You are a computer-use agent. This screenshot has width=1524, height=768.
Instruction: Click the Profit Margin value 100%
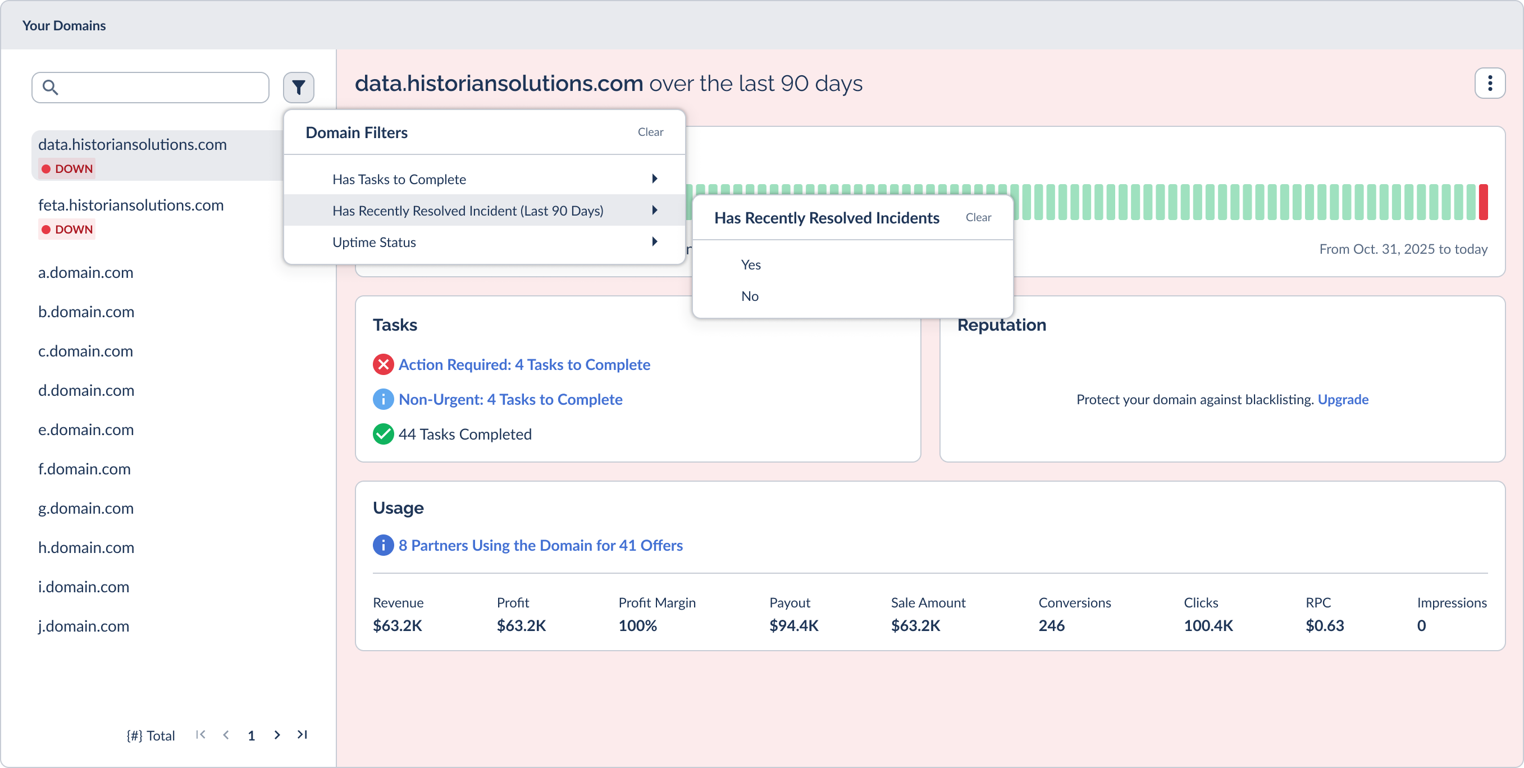tap(638, 625)
